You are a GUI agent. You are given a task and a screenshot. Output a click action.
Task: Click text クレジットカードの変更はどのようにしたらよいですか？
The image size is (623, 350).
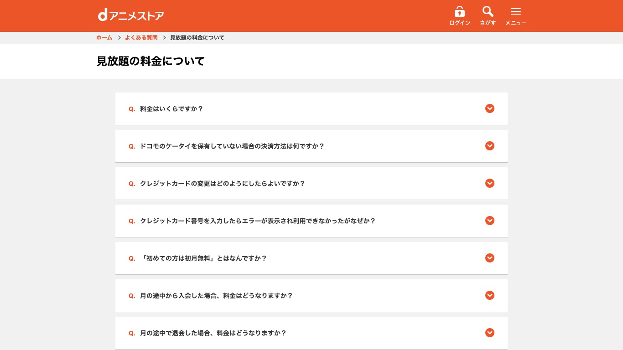(223, 184)
